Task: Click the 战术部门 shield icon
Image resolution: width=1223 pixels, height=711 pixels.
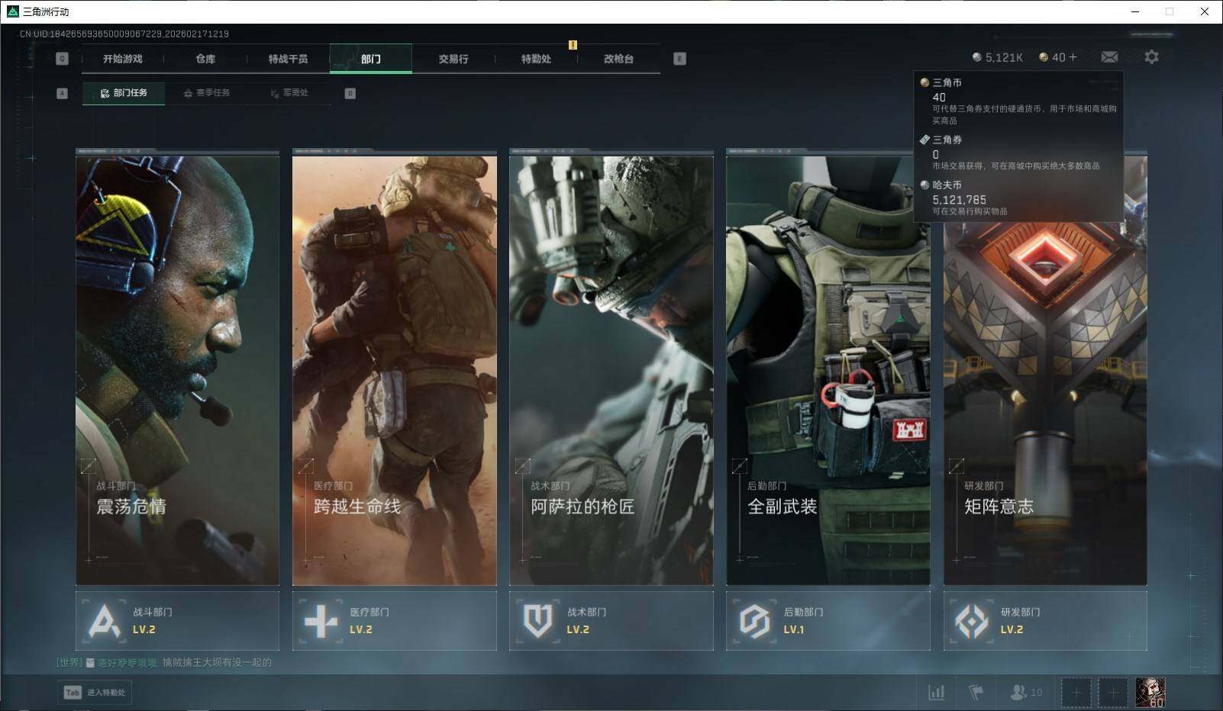Action: 537,621
